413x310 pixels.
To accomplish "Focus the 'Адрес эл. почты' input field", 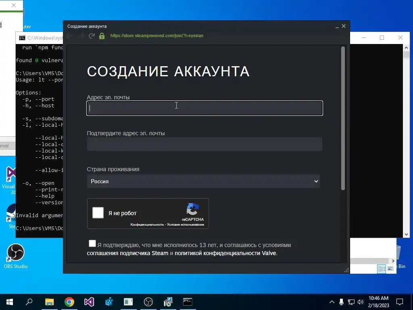I will [204, 108].
